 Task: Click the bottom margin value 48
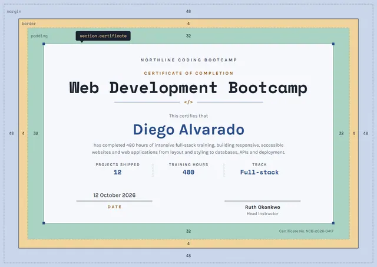pyautogui.click(x=188, y=256)
